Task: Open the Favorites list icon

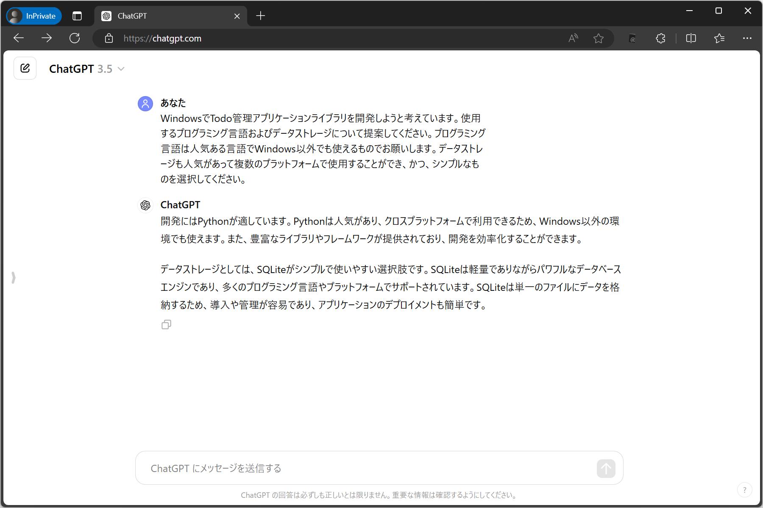Action: coord(719,38)
